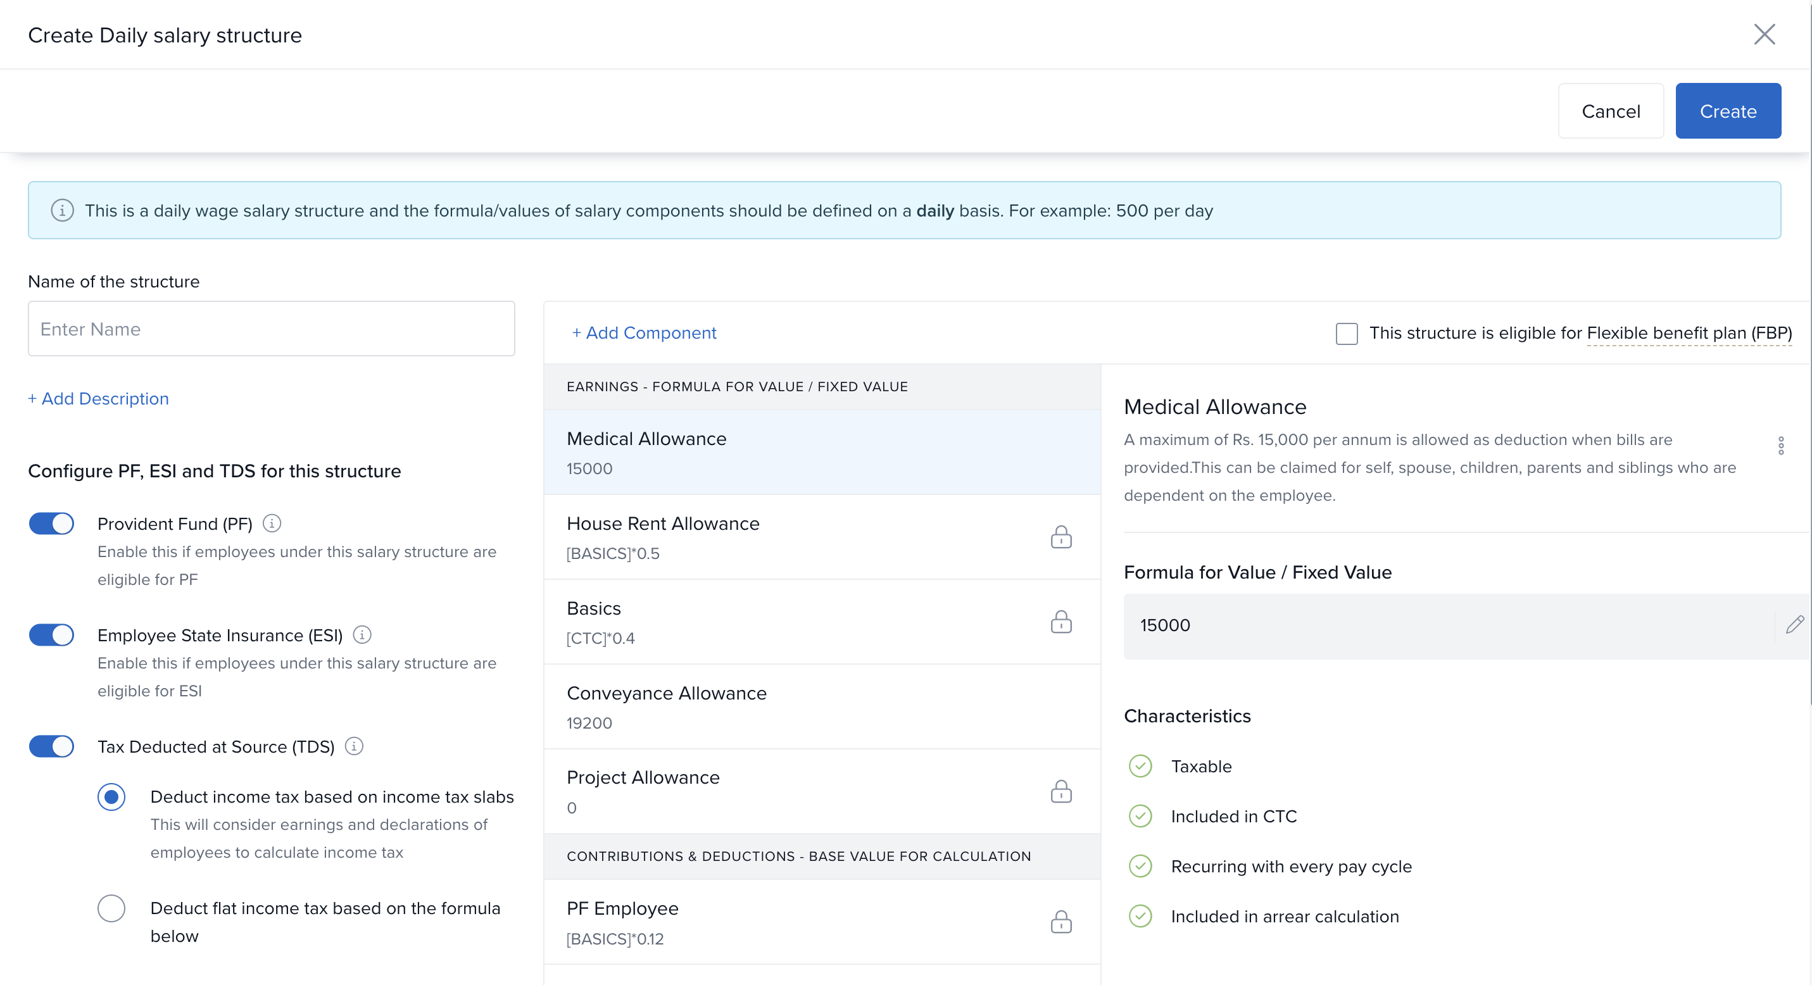1812x985 pixels.
Task: Disable the Provident Fund toggle
Action: click(x=51, y=524)
